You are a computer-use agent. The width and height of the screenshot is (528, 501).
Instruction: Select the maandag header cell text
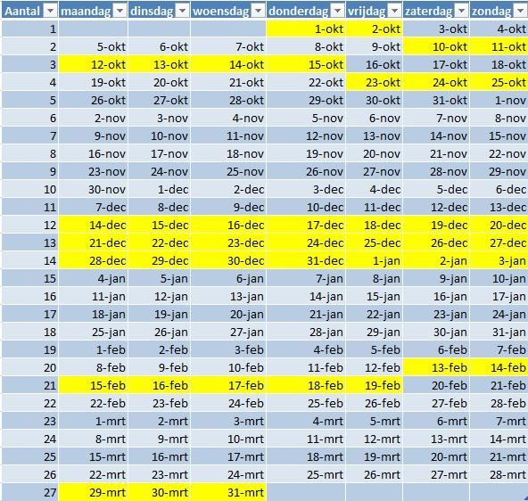click(x=86, y=12)
